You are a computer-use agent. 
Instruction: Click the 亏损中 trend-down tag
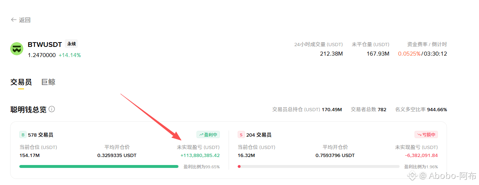[x=426, y=135]
